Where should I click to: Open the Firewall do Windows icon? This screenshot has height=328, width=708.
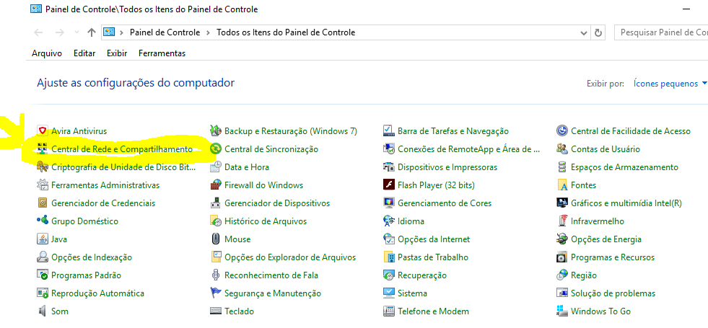(x=216, y=185)
